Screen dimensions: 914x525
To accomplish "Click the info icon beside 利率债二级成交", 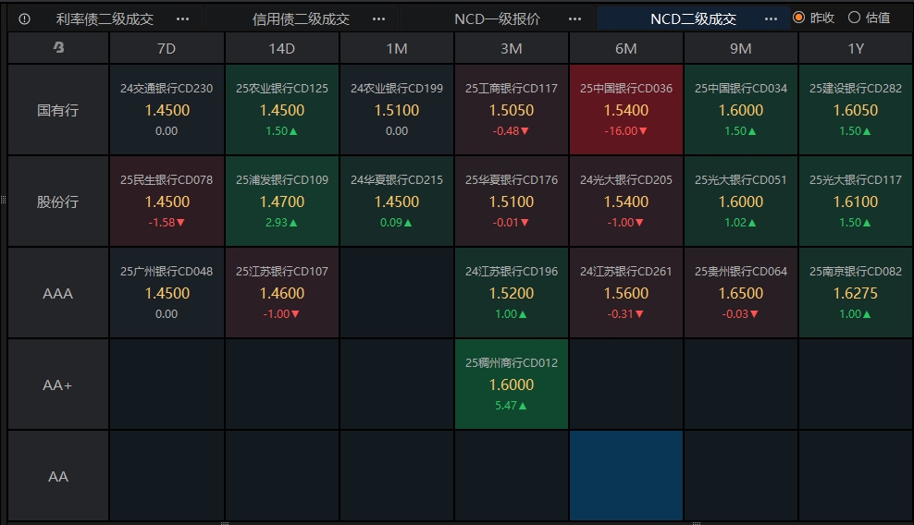I will click(24, 19).
